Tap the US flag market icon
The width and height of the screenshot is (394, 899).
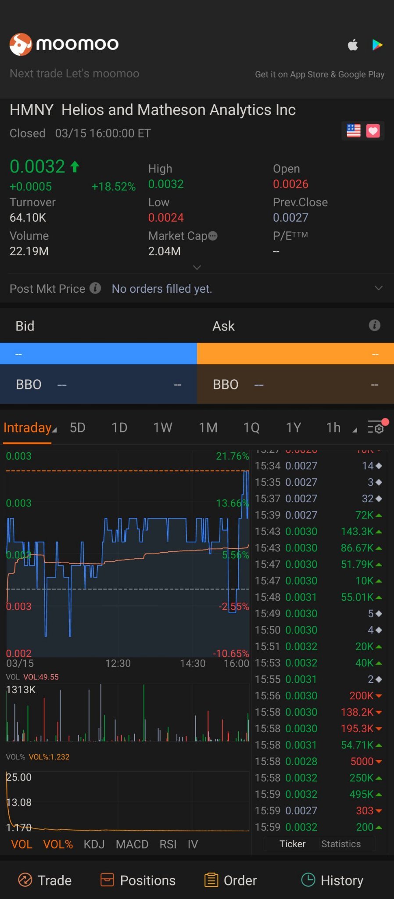[x=354, y=131]
